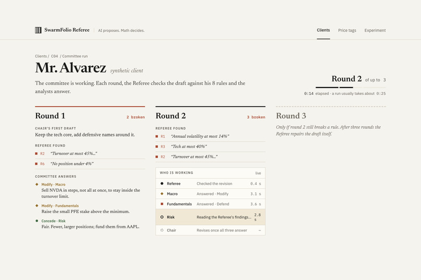Click the Modify · Macro answer label
Viewport: 421px width, 280px height.
[53, 185]
